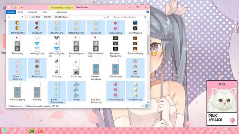Select default_01.png butterfly file

pos(37,45)
